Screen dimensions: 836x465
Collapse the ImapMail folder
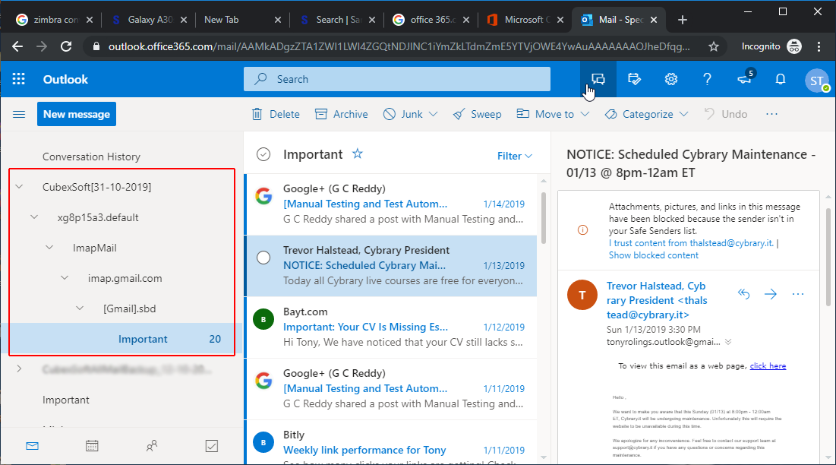(x=49, y=248)
